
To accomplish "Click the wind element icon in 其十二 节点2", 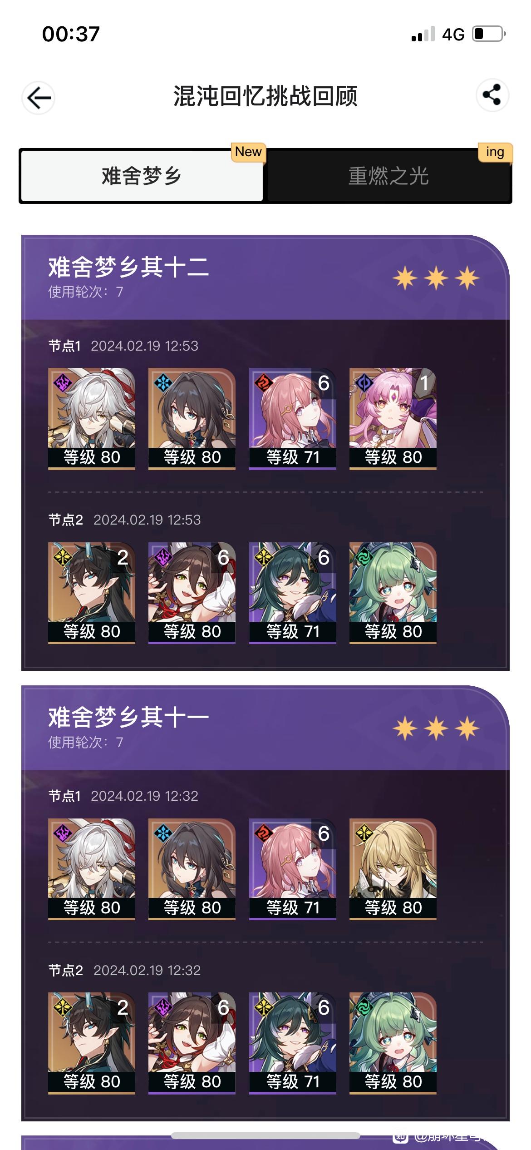I will click(x=364, y=557).
